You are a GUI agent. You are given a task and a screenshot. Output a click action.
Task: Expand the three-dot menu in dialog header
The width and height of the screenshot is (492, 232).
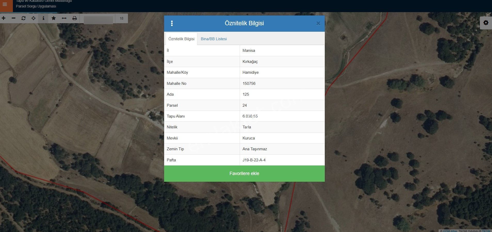click(172, 23)
